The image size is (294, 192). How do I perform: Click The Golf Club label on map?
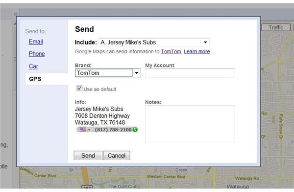pyautogui.click(x=124, y=186)
